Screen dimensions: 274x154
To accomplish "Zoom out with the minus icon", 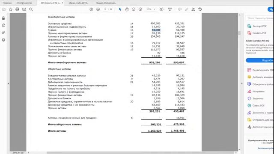I will [x=134, y=9].
